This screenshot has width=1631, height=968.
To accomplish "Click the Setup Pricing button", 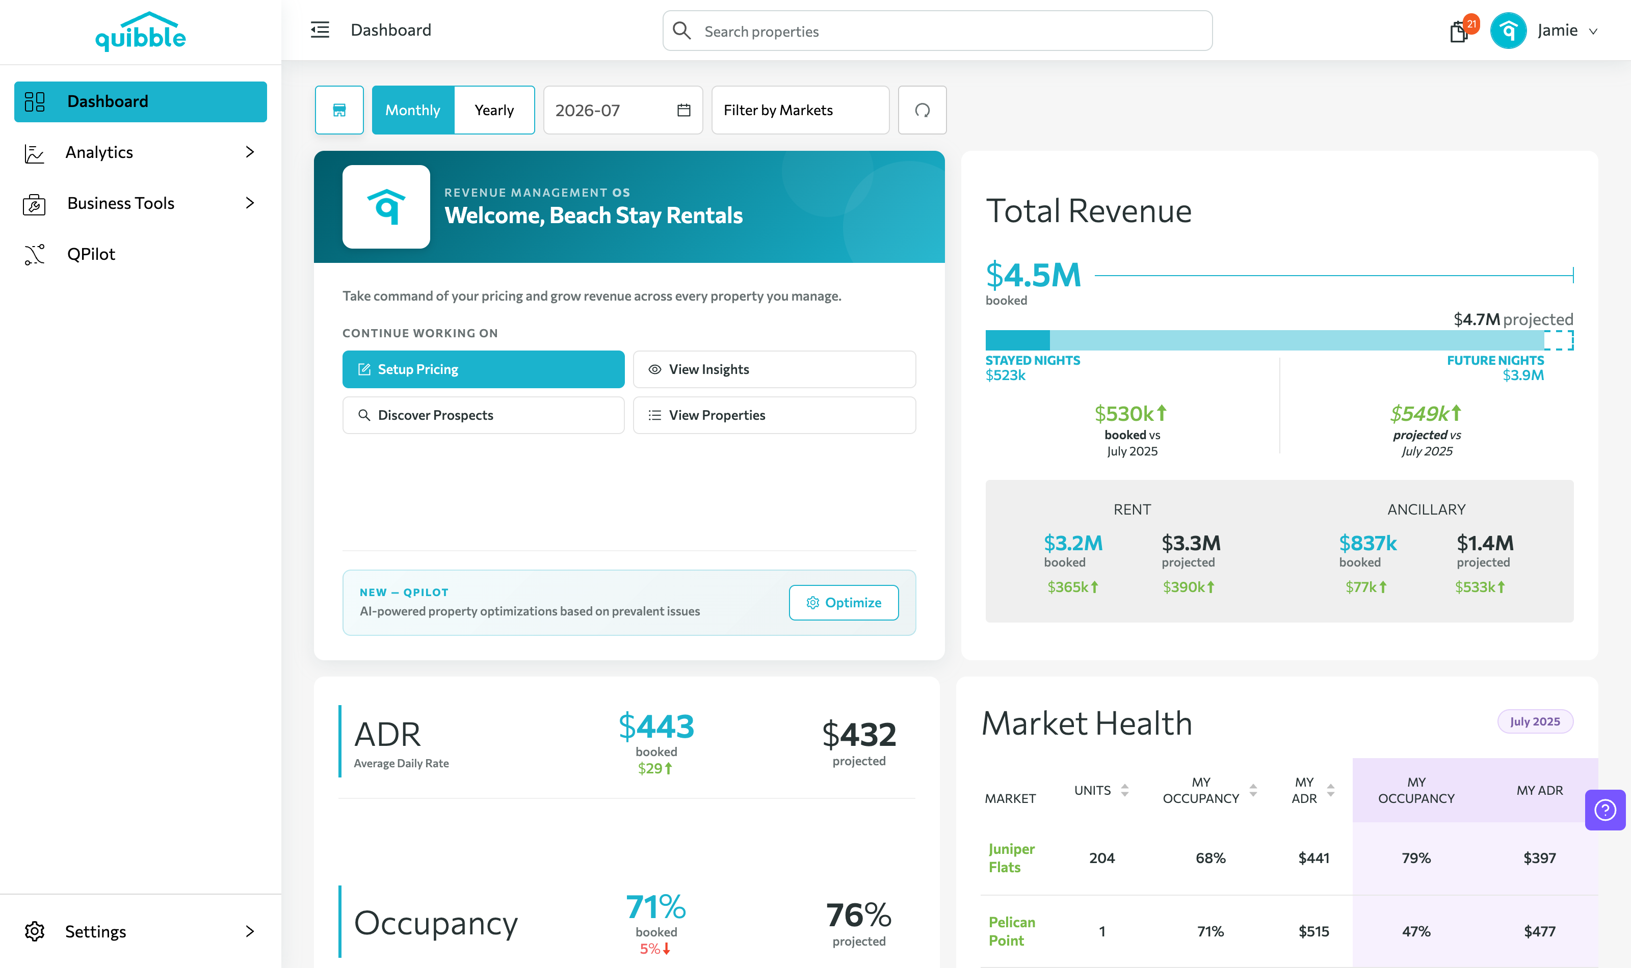I will click(483, 369).
